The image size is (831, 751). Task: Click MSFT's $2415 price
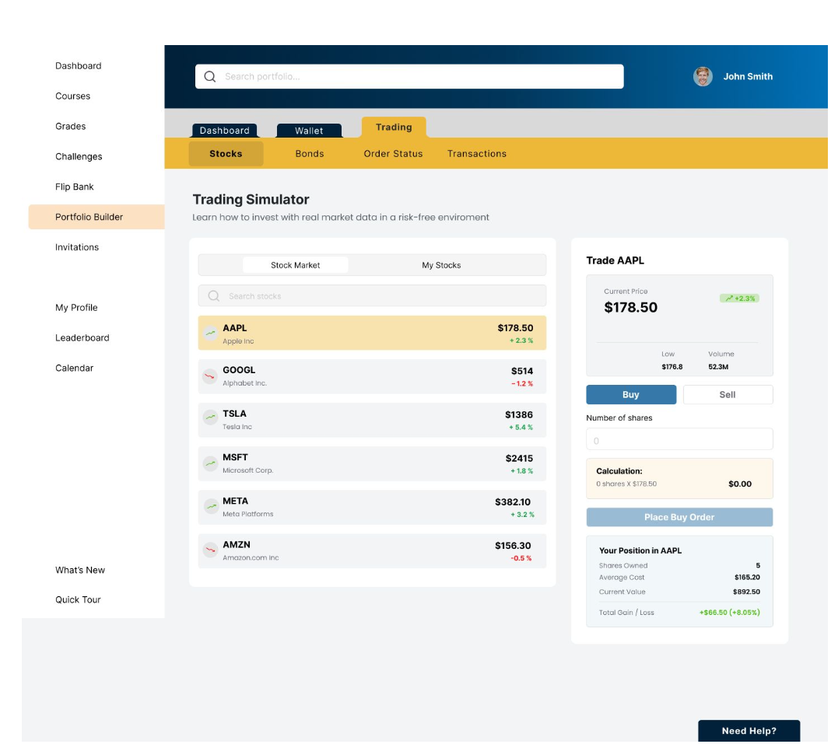point(520,459)
